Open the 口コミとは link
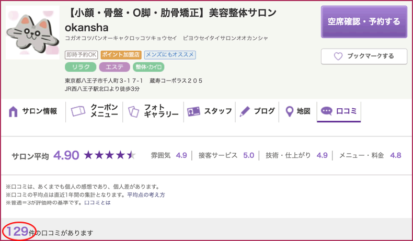This screenshot has height=241, width=413. [x=97, y=202]
